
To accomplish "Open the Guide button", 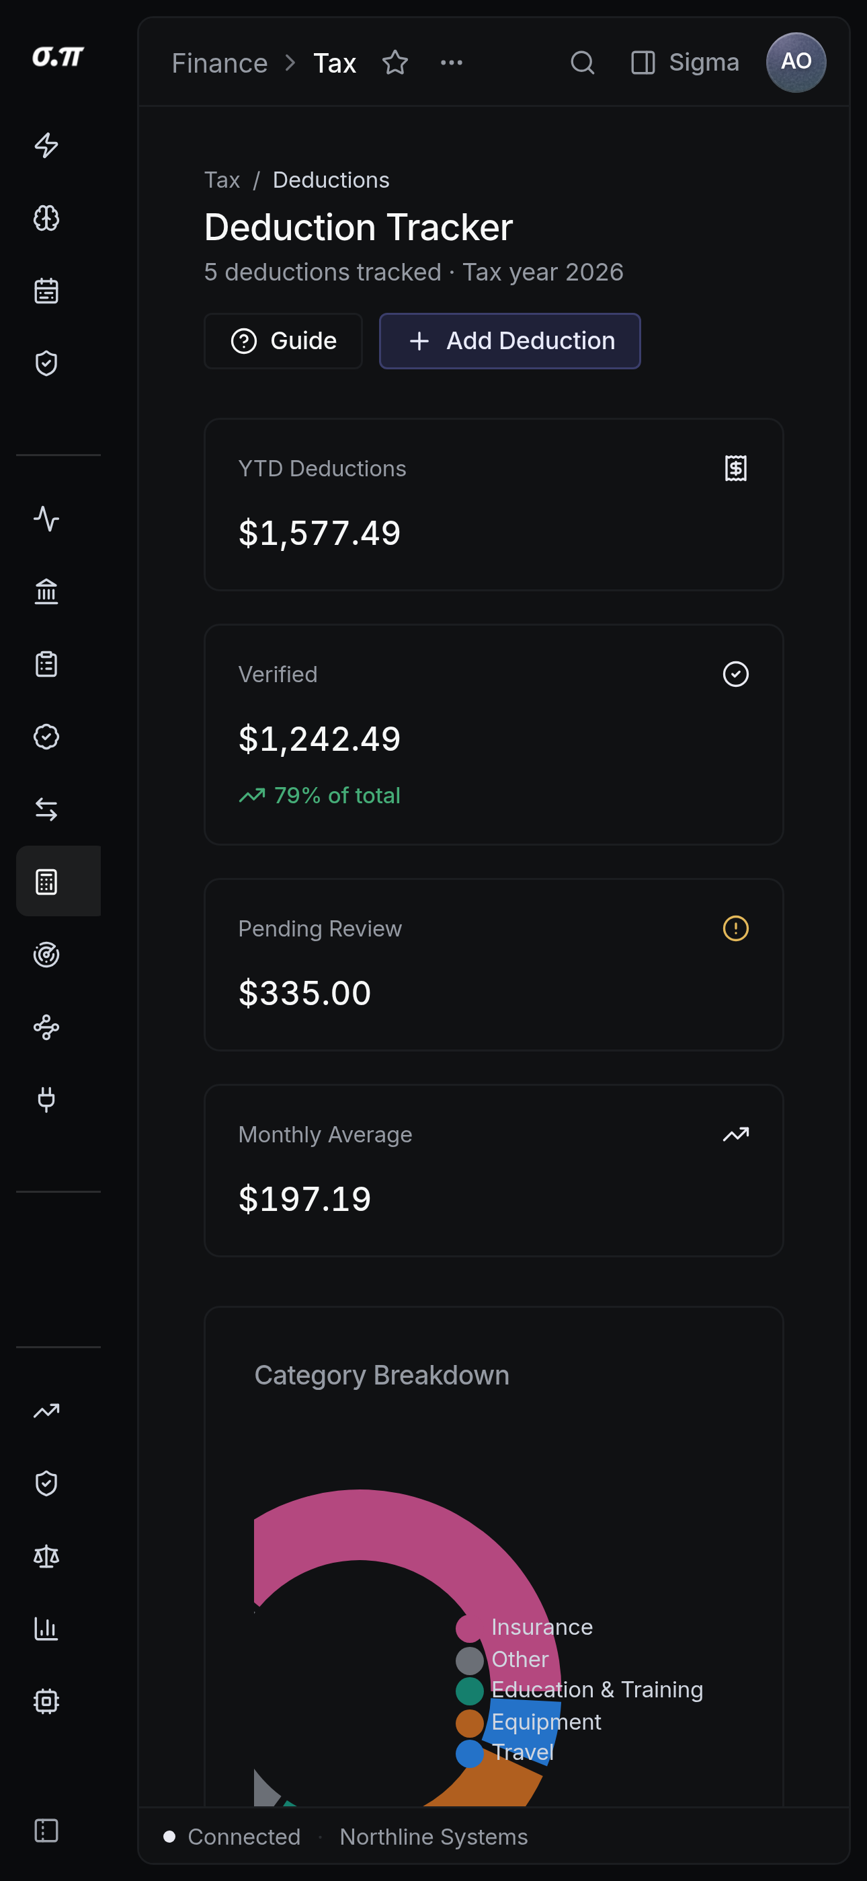I will [283, 341].
